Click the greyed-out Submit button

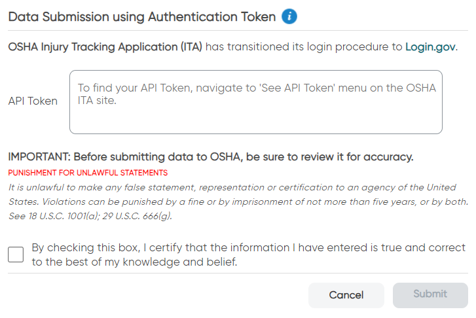pyautogui.click(x=430, y=295)
